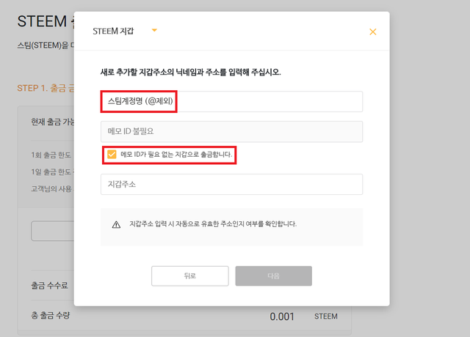Click the 1일 출금 한도 label in background
Viewport: 470px width, 337px height.
coord(52,172)
